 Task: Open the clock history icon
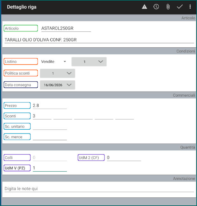156,7
